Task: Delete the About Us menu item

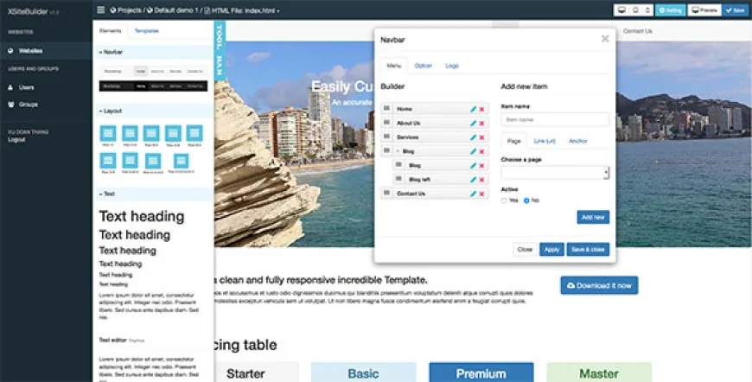Action: tap(481, 124)
